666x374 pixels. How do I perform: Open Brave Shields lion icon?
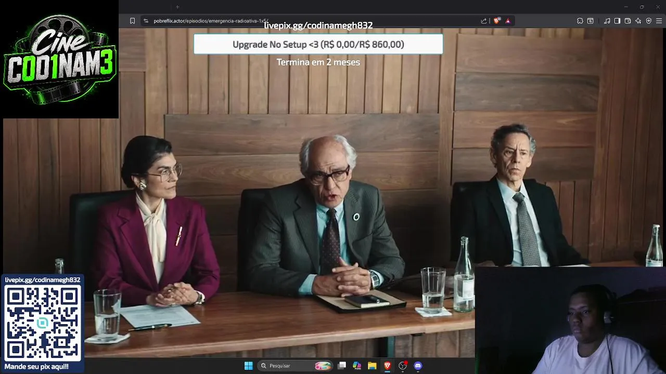click(496, 21)
